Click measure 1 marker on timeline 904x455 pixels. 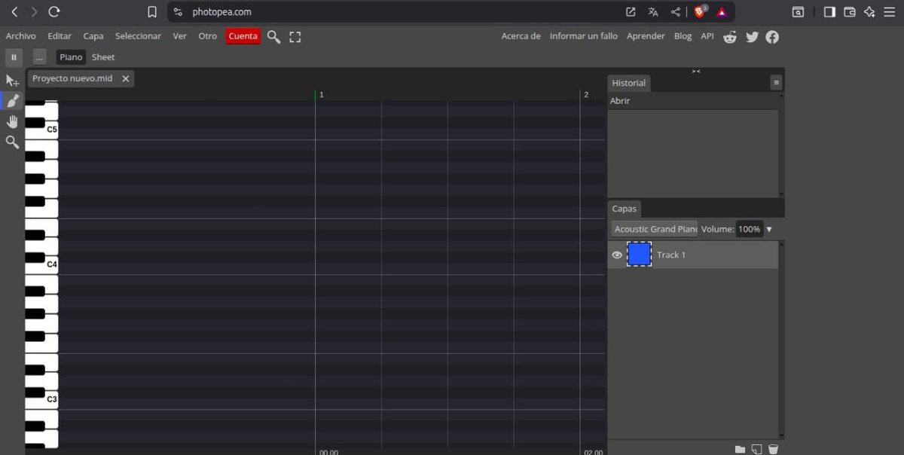click(x=322, y=95)
